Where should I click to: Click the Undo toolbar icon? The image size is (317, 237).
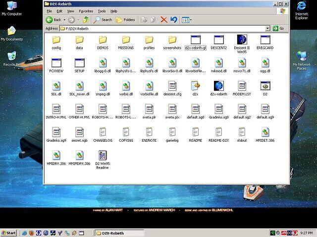coord(173,20)
